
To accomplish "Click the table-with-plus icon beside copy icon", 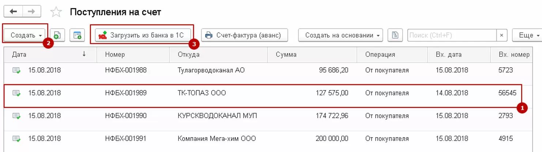I will coord(77,35).
